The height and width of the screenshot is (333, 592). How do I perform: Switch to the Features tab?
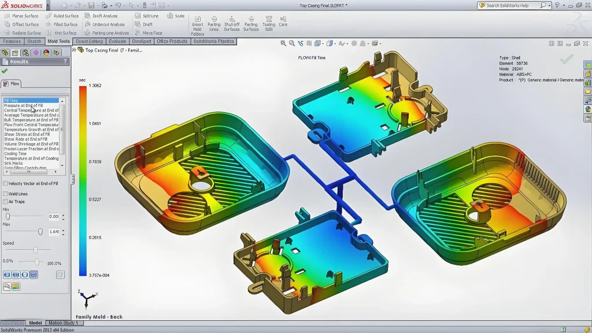12,41
